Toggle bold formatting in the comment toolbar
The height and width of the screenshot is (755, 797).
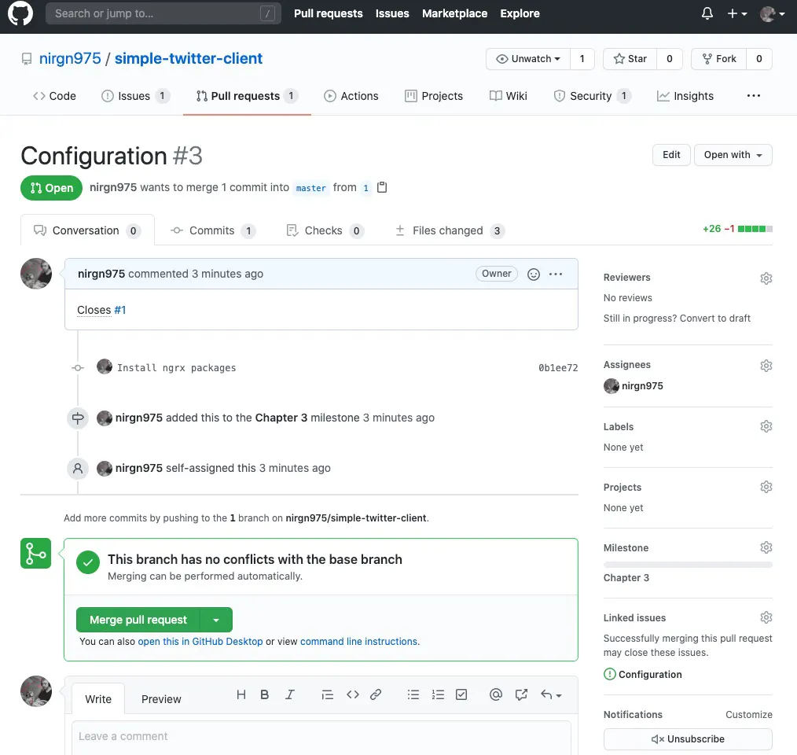click(265, 694)
